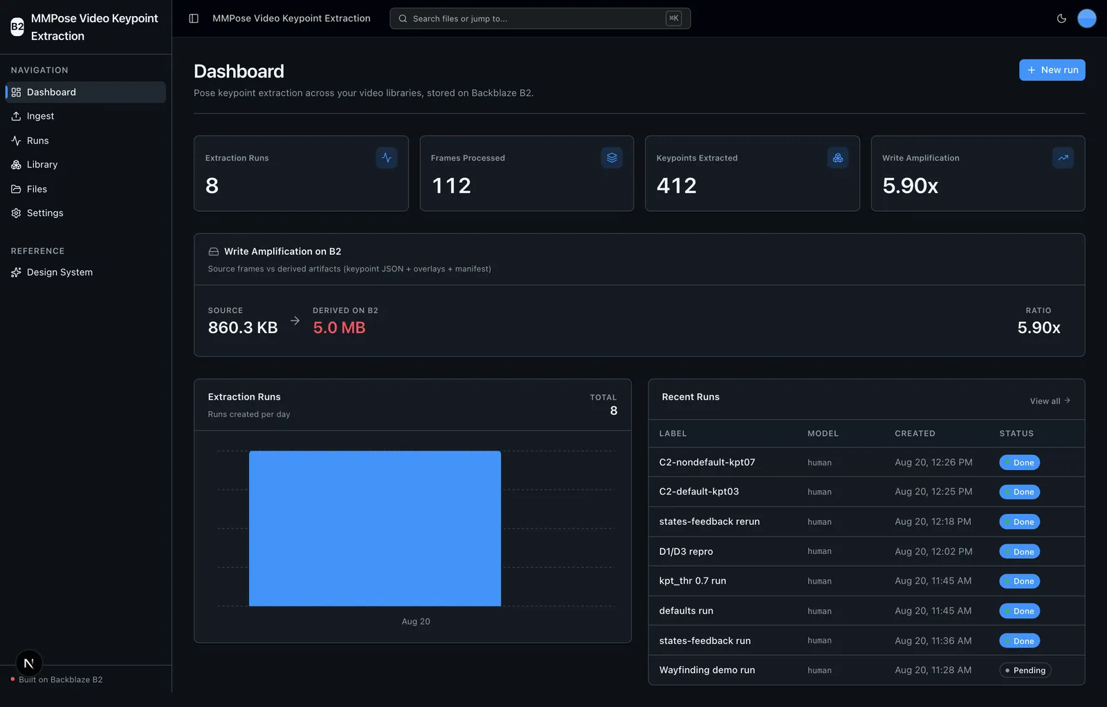Click the MMPose Video Keypoint Extraction breadcrumb
1107x707 pixels.
coord(291,19)
